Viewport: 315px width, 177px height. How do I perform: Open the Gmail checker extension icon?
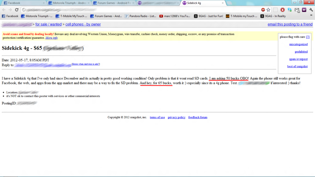[x=297, y=10]
